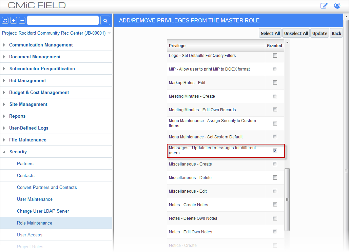Image resolution: width=349 pixels, height=252 pixels.
Task: Click the collapse all minus icon
Action: [x=22, y=20]
